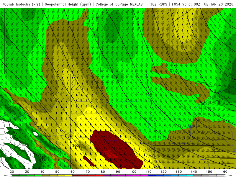
Task: Click the dark gray 140-145 kt legend swatch
Action: click(198, 175)
